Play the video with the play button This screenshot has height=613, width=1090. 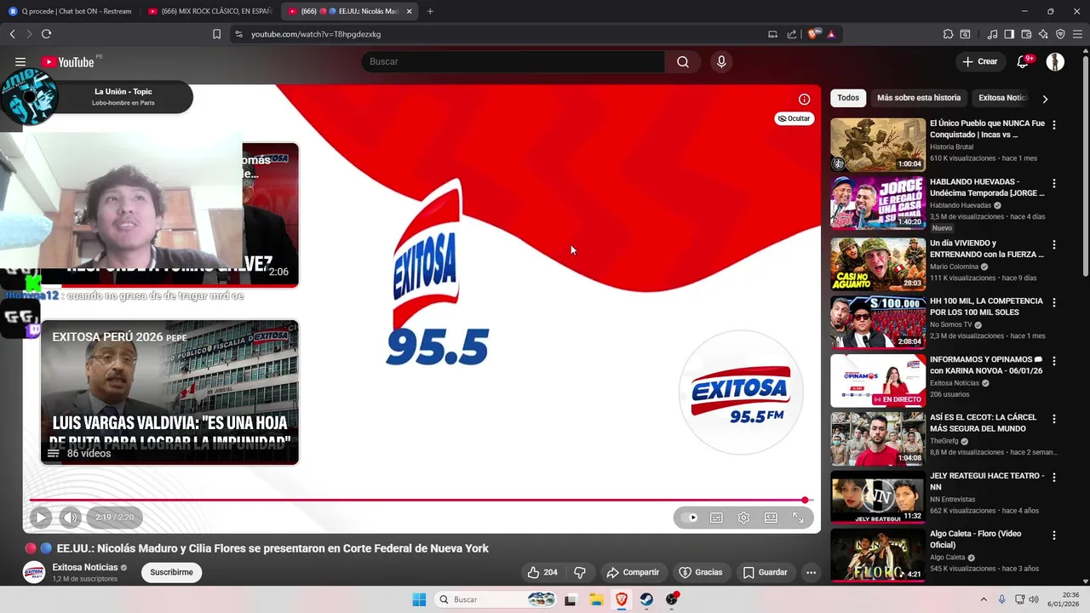pyautogui.click(x=40, y=517)
